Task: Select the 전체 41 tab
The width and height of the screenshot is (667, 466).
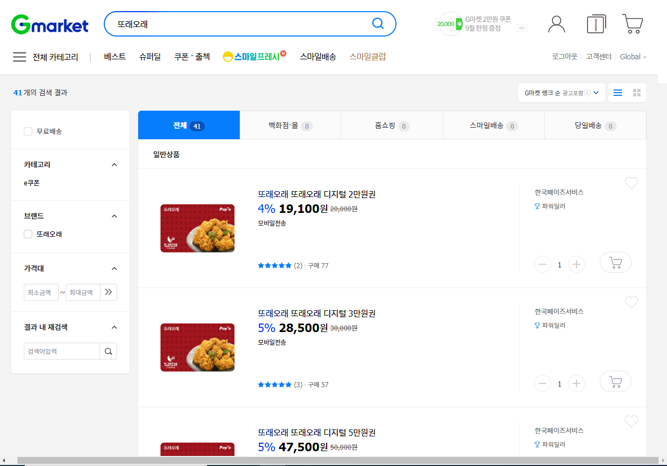Action: (189, 126)
